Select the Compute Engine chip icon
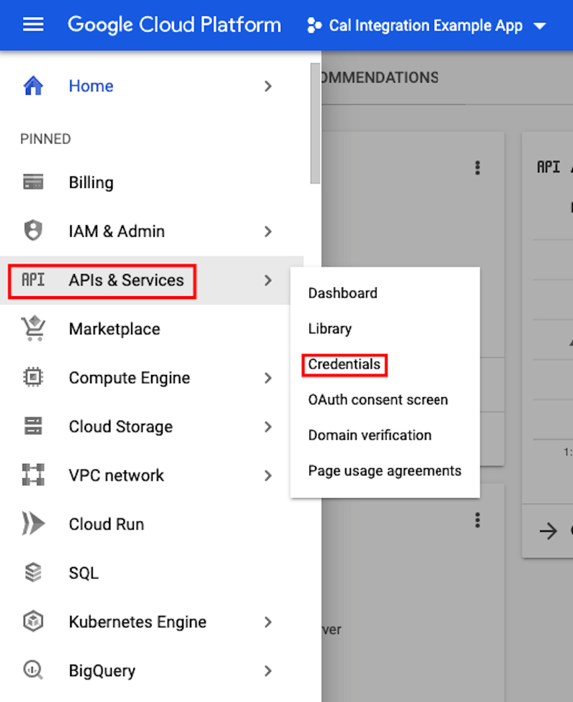 [x=31, y=377]
